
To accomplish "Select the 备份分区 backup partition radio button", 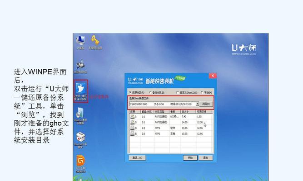I will [x=150, y=93].
